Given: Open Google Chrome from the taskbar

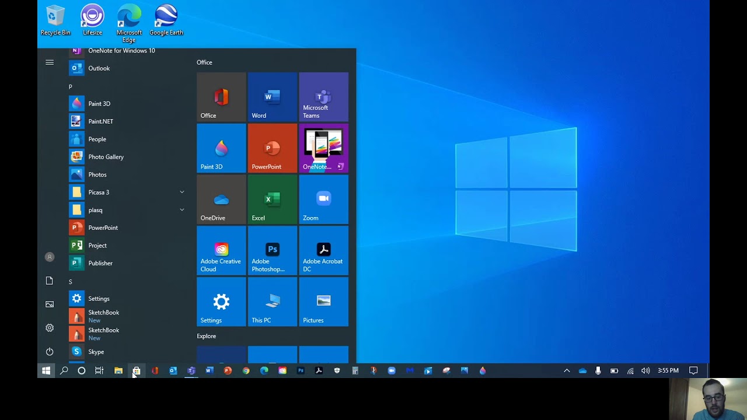Looking at the screenshot, I should coord(246,370).
